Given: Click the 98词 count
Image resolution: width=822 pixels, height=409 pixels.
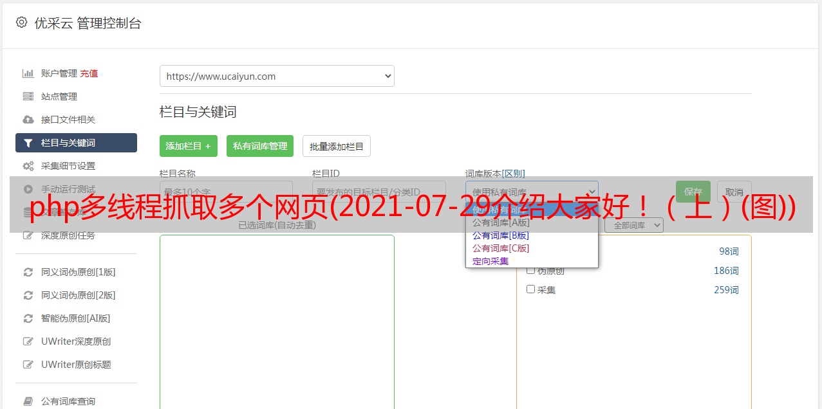Looking at the screenshot, I should (x=729, y=251).
